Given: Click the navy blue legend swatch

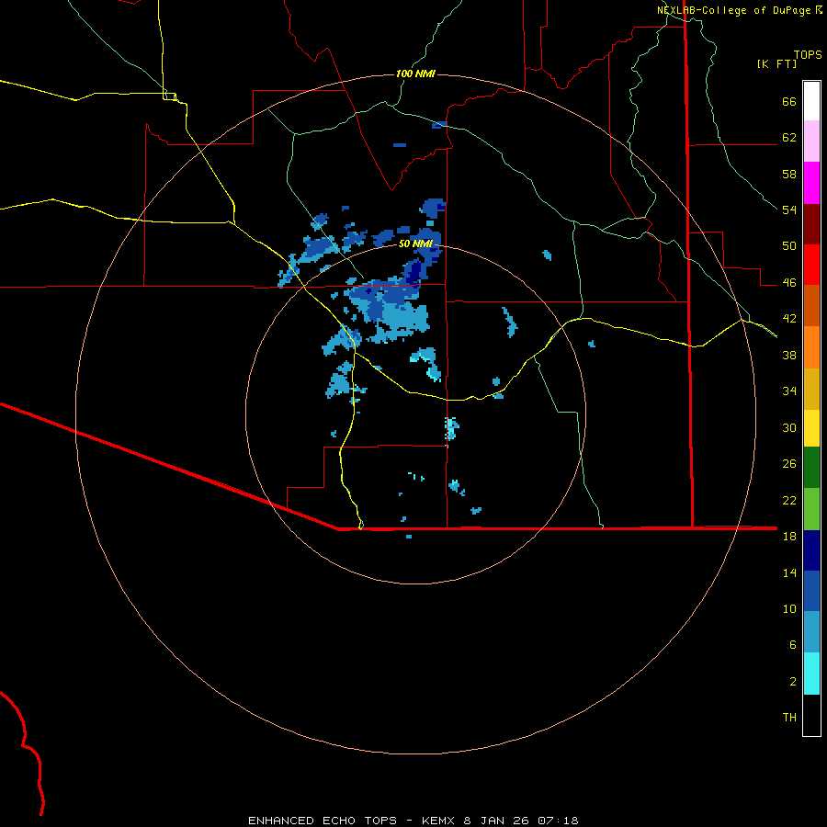Looking at the screenshot, I should point(811,550).
